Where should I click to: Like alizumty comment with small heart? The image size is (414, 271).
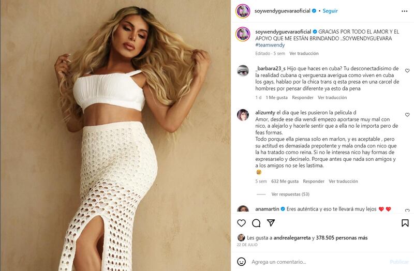tap(407, 115)
